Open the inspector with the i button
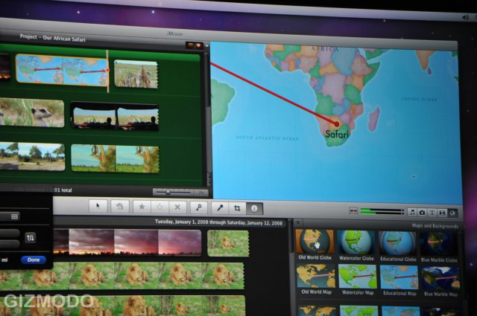 pyautogui.click(x=254, y=208)
